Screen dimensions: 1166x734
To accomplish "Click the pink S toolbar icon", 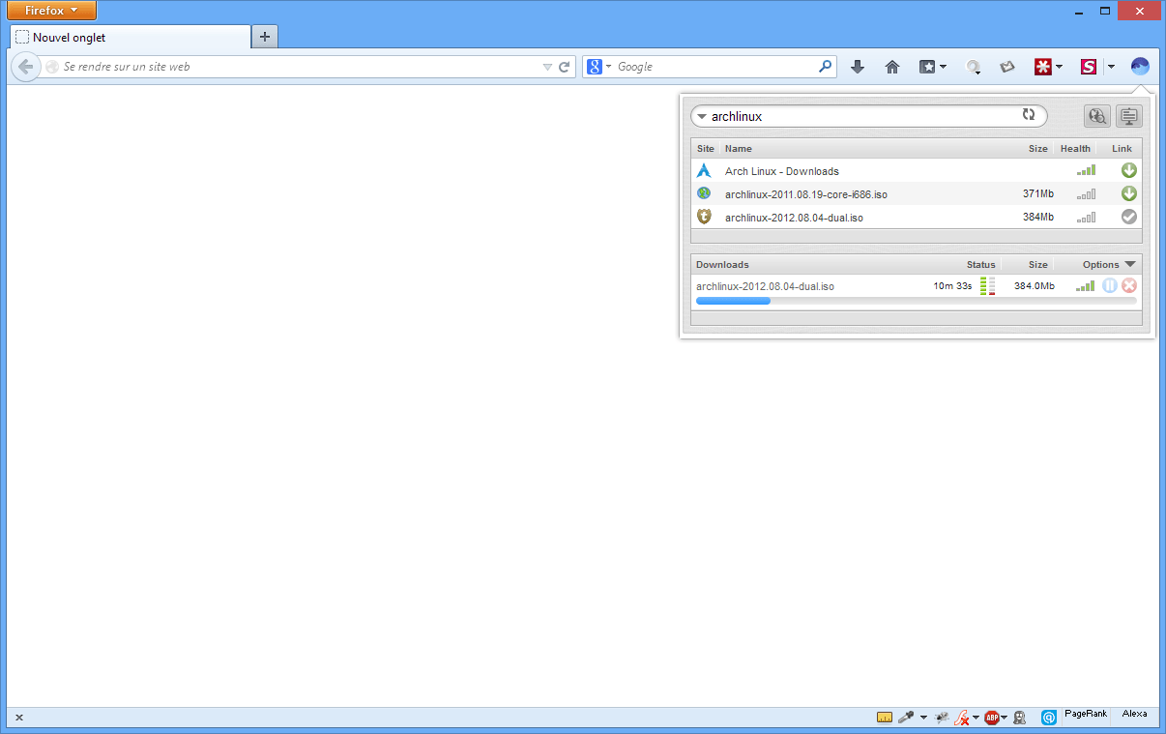I will [1089, 67].
